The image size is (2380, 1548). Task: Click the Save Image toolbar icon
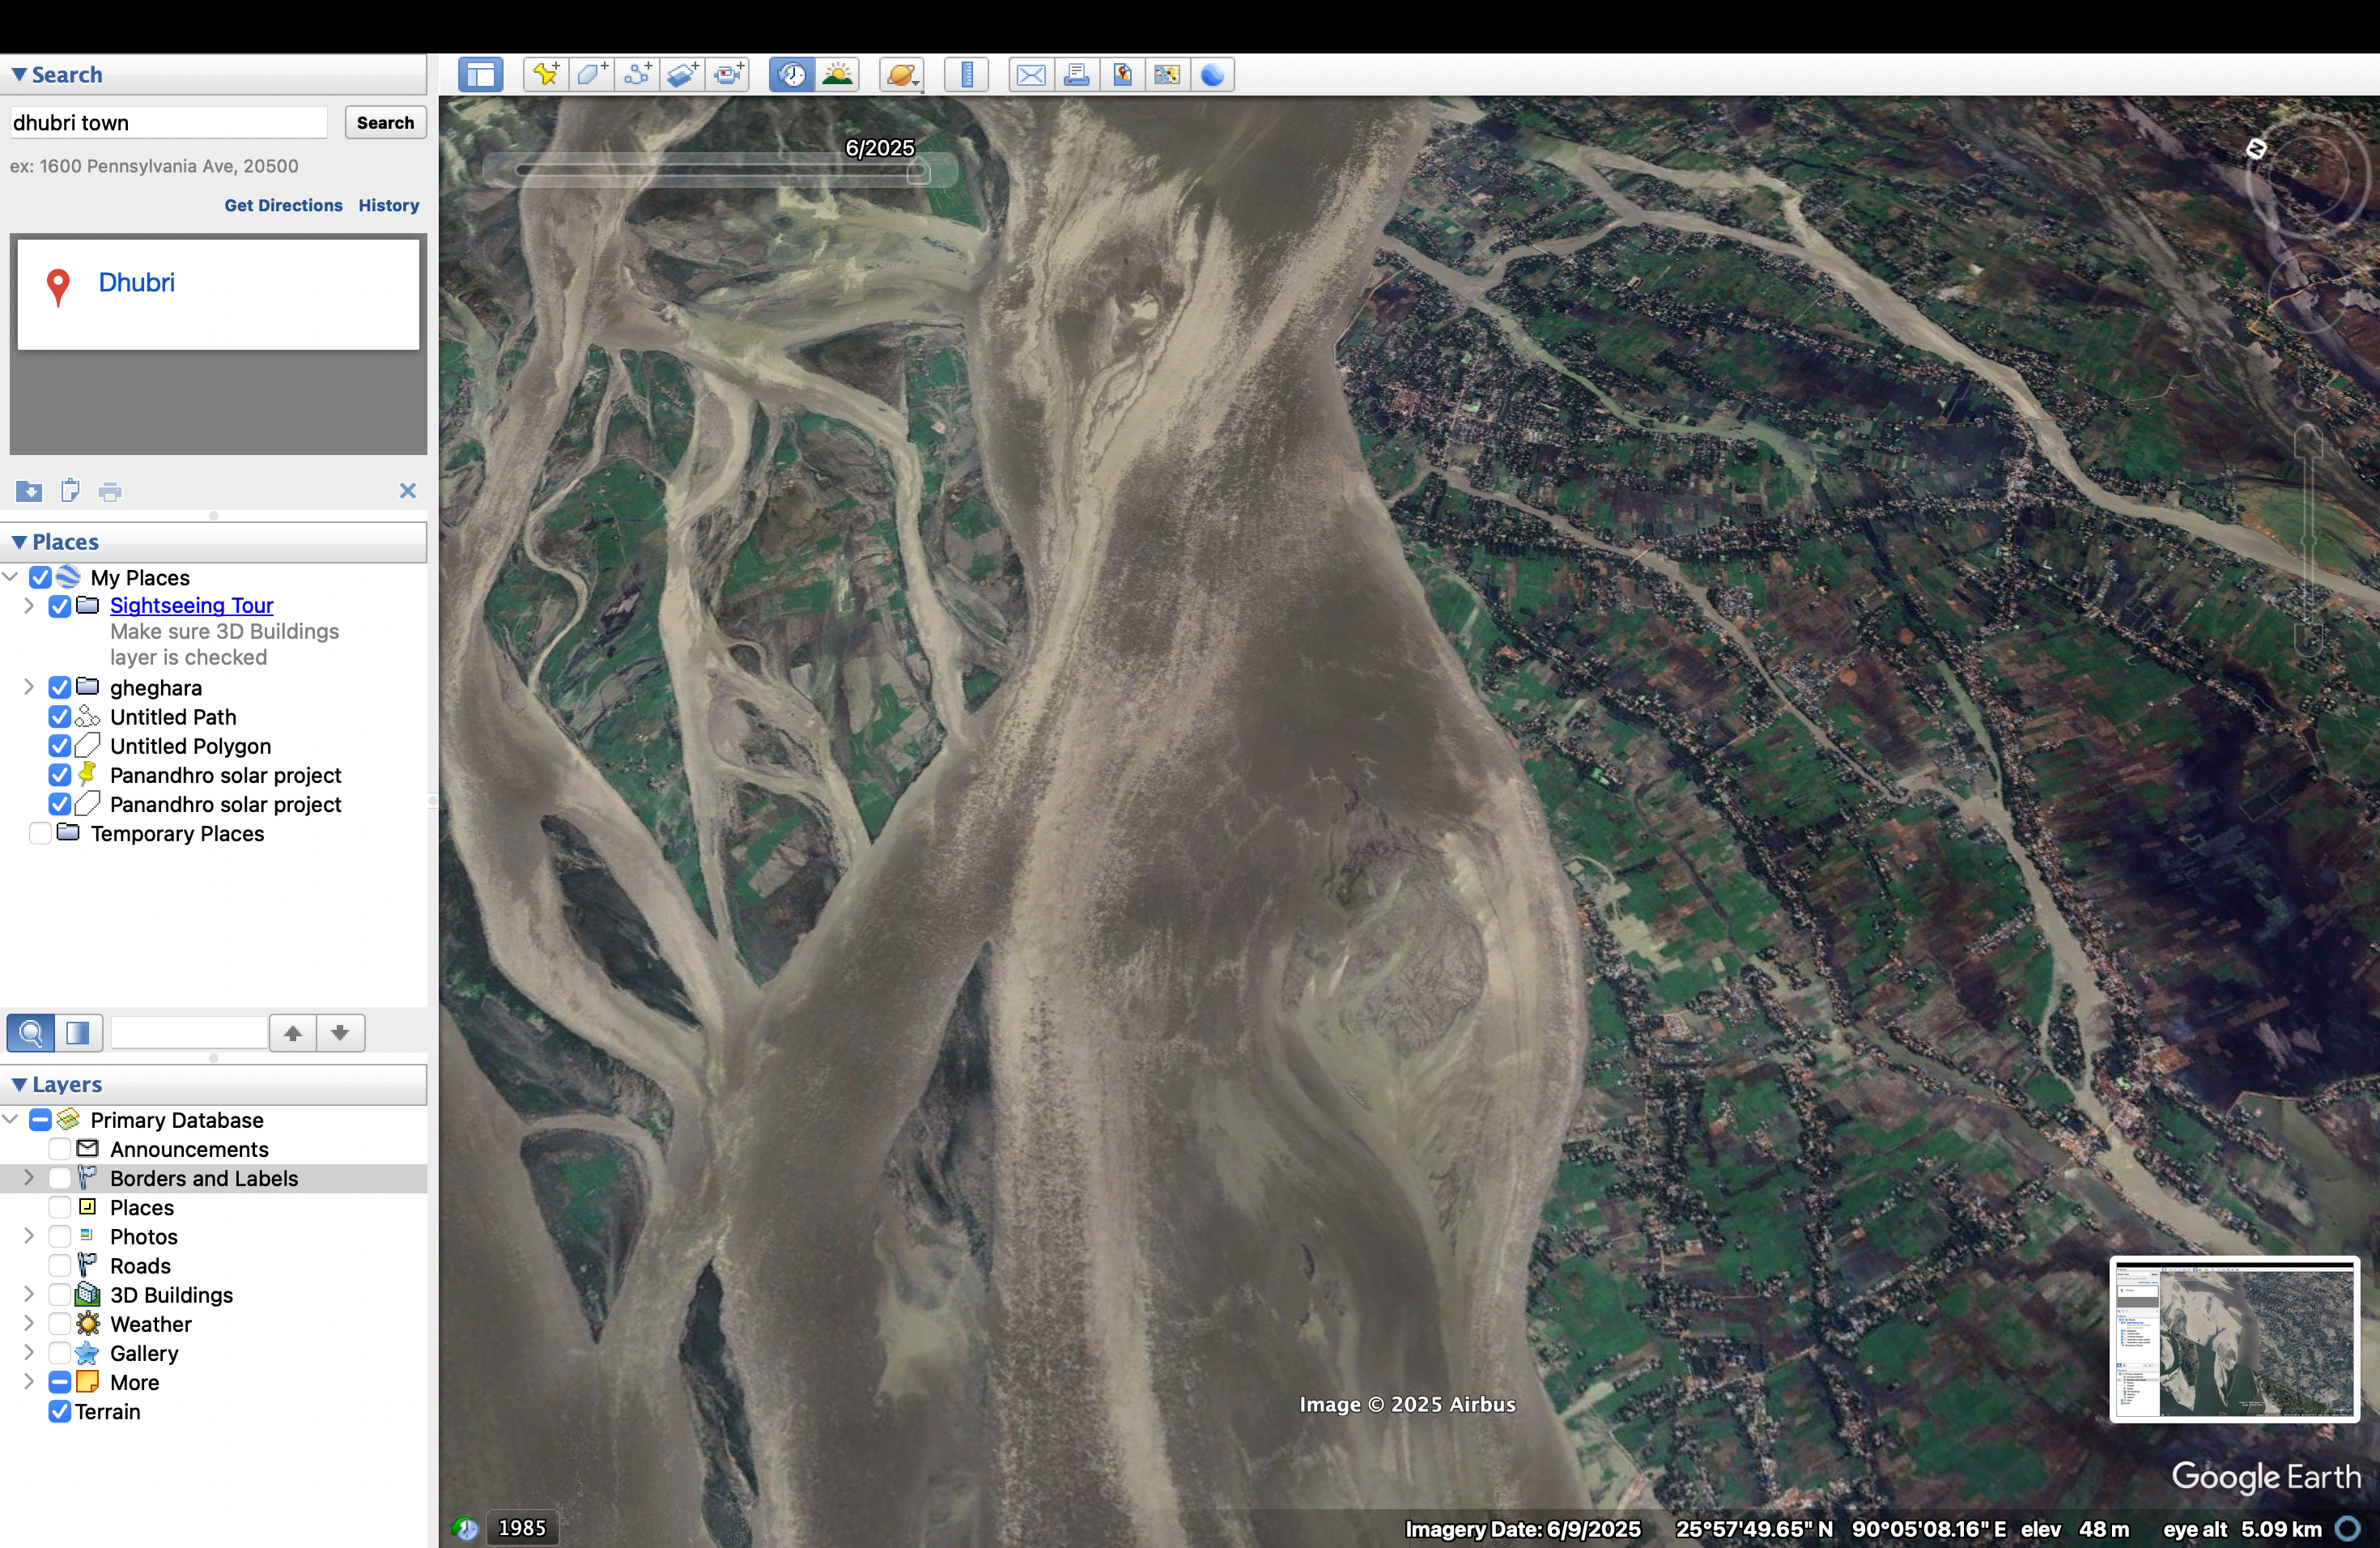click(x=1121, y=74)
